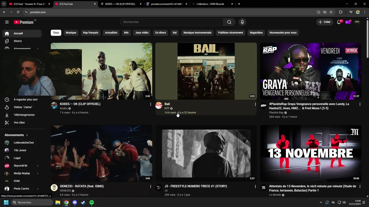This screenshot has width=369, height=207.
Task: Open the volume icon in the system tray
Action: click(x=344, y=202)
